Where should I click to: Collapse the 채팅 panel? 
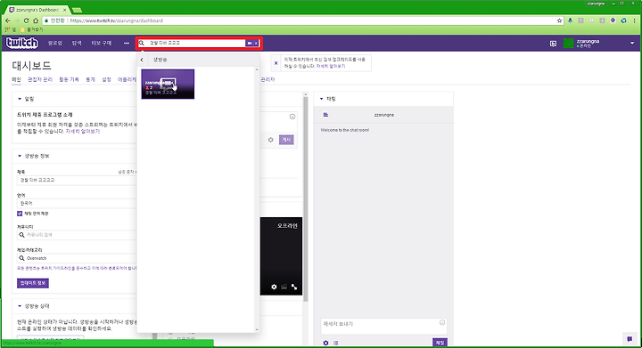pyautogui.click(x=321, y=99)
